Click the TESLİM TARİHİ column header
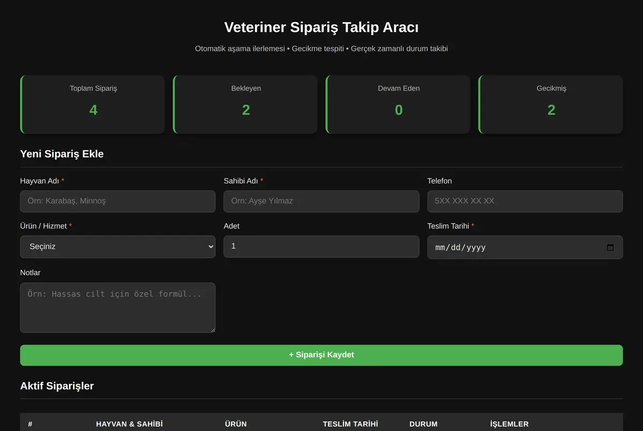 (350, 424)
